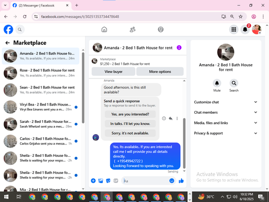This screenshot has width=269, height=202.
Task: Search in conversation magnifier icon
Action: [234, 83]
